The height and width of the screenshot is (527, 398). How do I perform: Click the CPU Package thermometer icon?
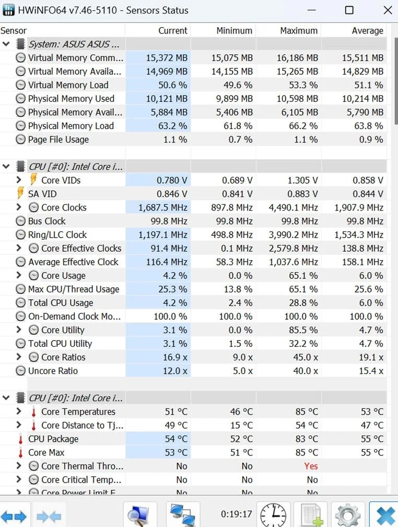point(20,439)
